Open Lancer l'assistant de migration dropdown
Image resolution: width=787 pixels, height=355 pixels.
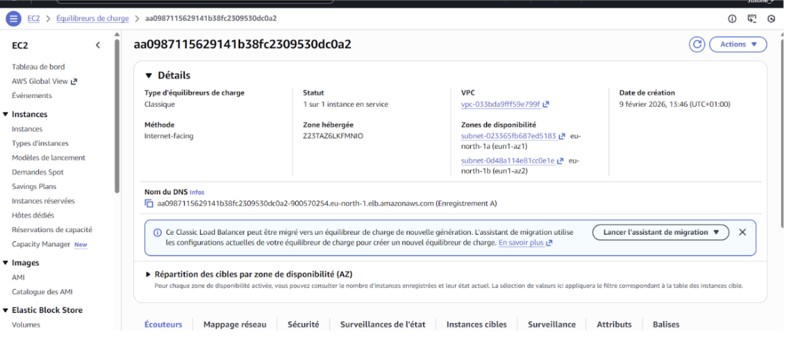(660, 233)
